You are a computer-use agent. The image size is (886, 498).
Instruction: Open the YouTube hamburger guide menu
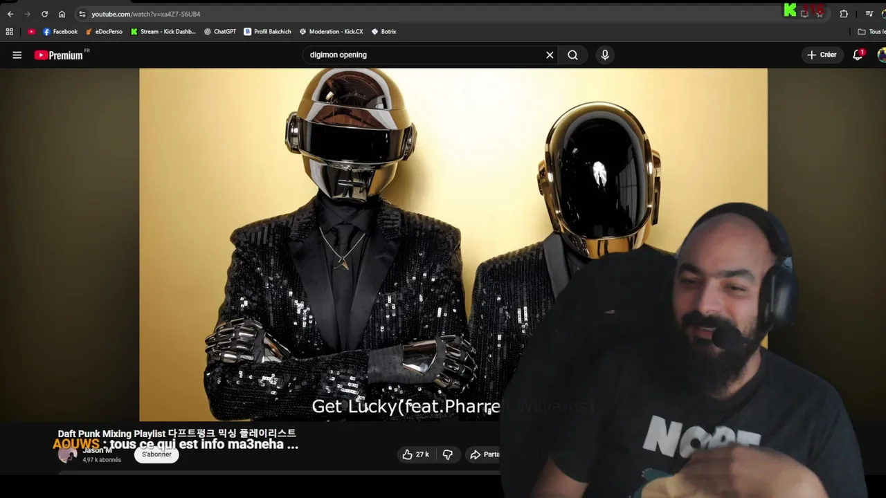pyautogui.click(x=17, y=55)
